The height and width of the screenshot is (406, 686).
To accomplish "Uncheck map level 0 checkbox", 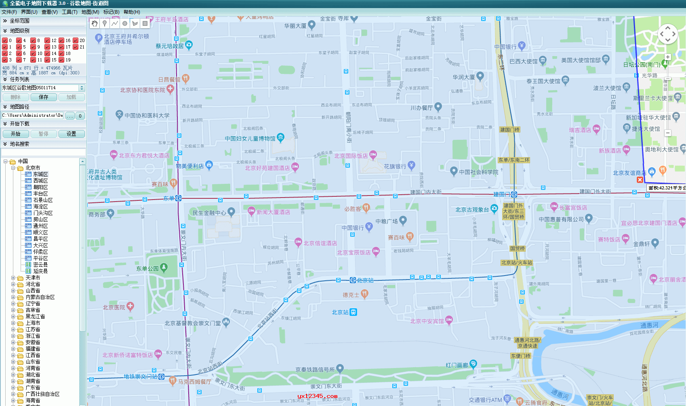I will point(5,40).
